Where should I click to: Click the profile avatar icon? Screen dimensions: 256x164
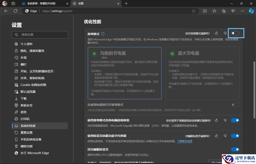pos(5,3)
